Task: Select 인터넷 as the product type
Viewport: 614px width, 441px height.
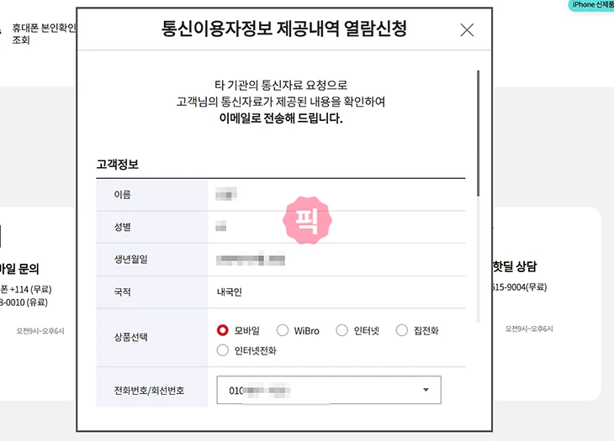Action: click(341, 330)
